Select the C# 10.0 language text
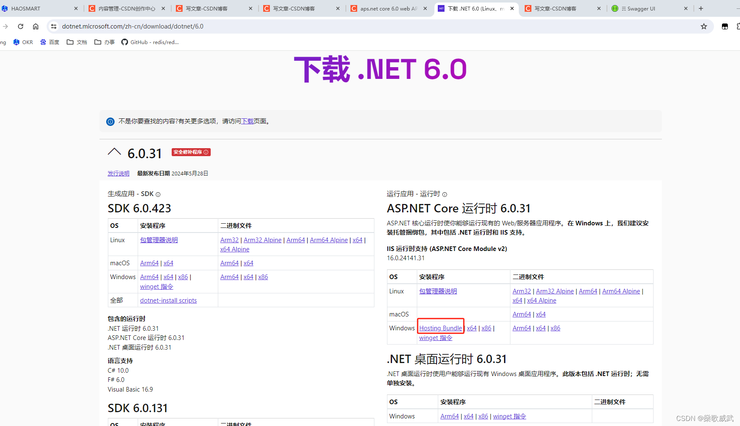Viewport: 740px width, 426px height. coord(118,371)
